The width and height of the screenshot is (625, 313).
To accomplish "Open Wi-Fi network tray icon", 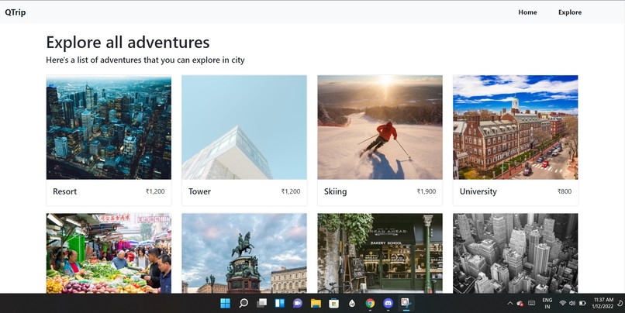I will [x=563, y=303].
